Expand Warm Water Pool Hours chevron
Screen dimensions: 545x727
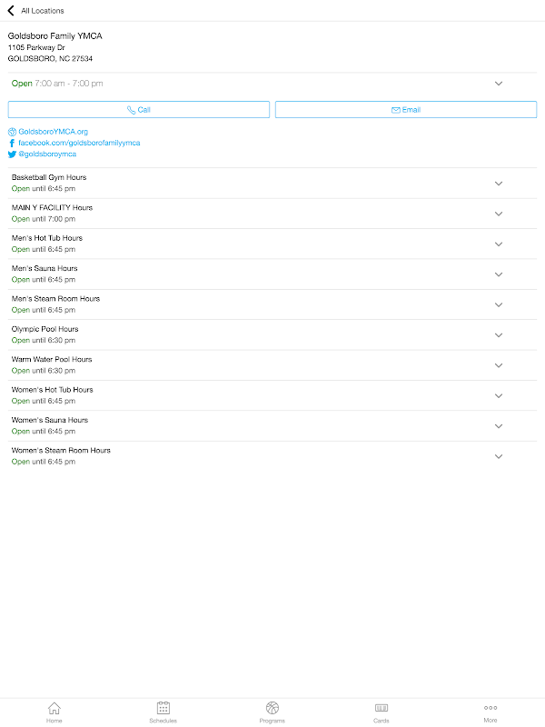tap(499, 365)
